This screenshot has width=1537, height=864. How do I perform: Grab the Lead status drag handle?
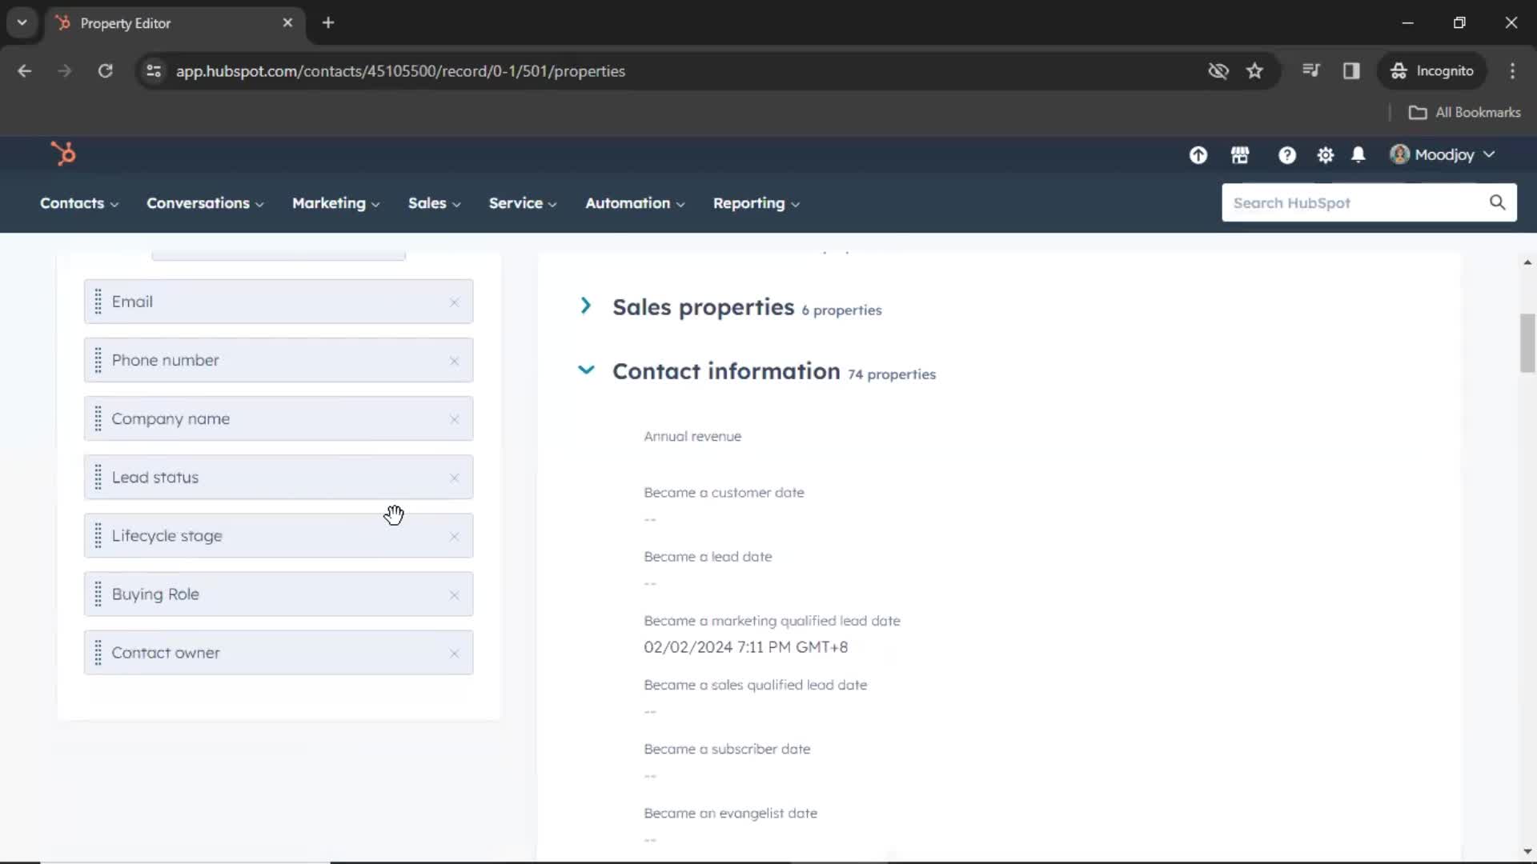[98, 477]
